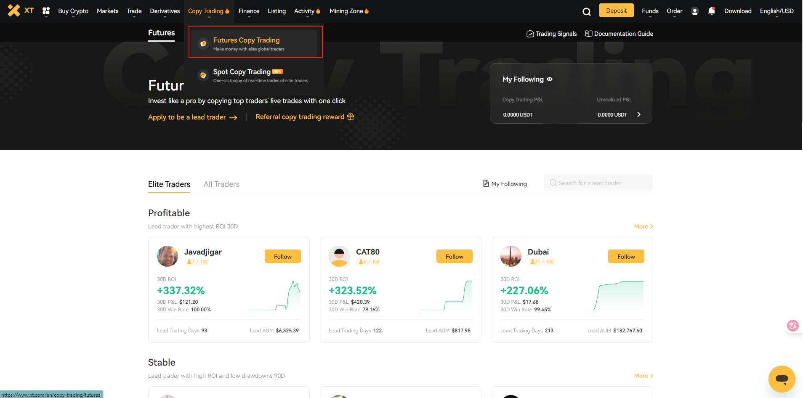803x398 pixels.
Task: Toggle My Following balance visibility eye
Action: (x=550, y=79)
